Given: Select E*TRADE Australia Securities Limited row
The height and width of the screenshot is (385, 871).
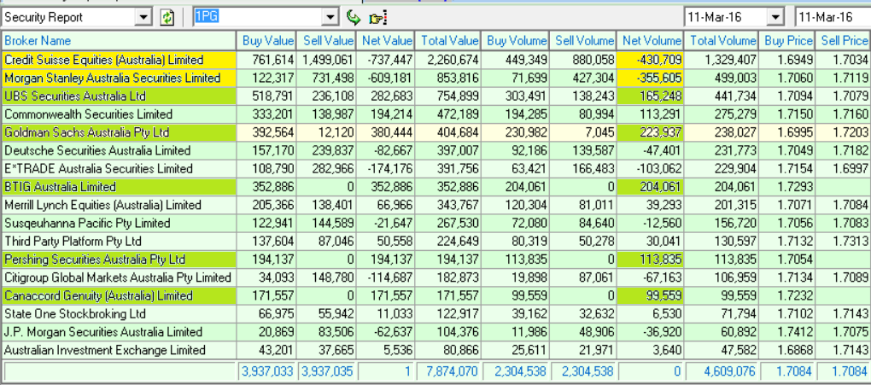Looking at the screenshot, I should 435,169.
